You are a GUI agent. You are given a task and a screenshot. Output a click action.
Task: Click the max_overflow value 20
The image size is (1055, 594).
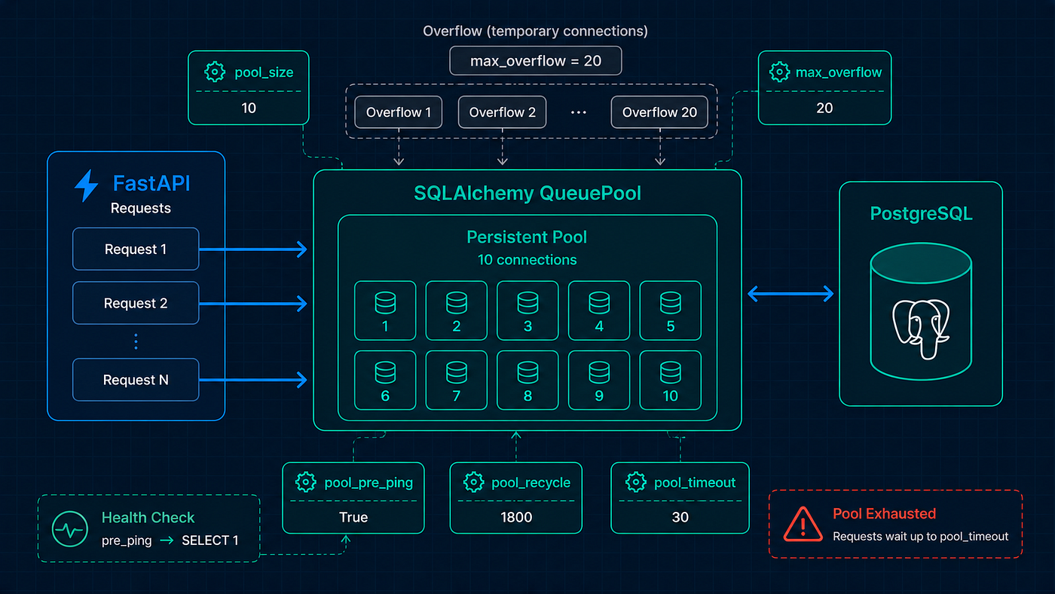click(824, 108)
